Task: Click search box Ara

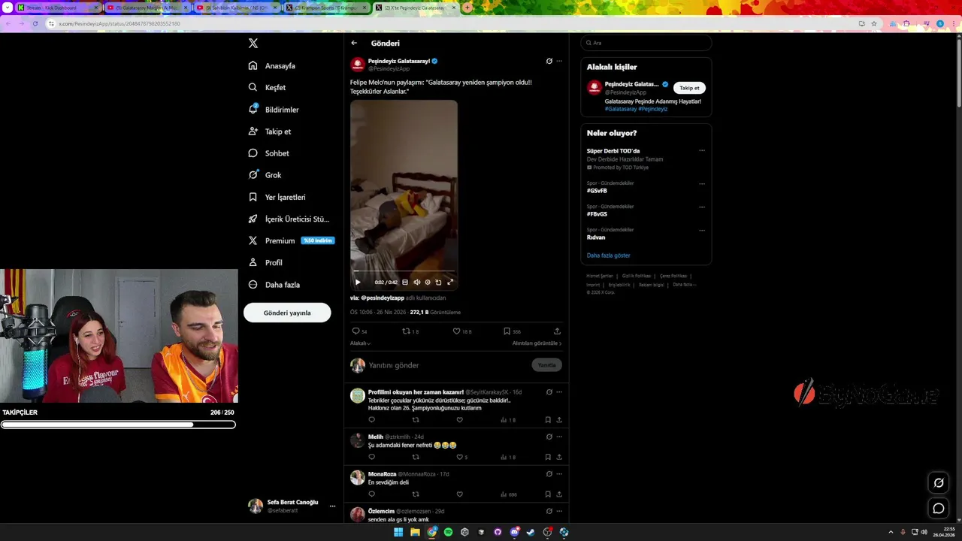Action: click(x=646, y=43)
